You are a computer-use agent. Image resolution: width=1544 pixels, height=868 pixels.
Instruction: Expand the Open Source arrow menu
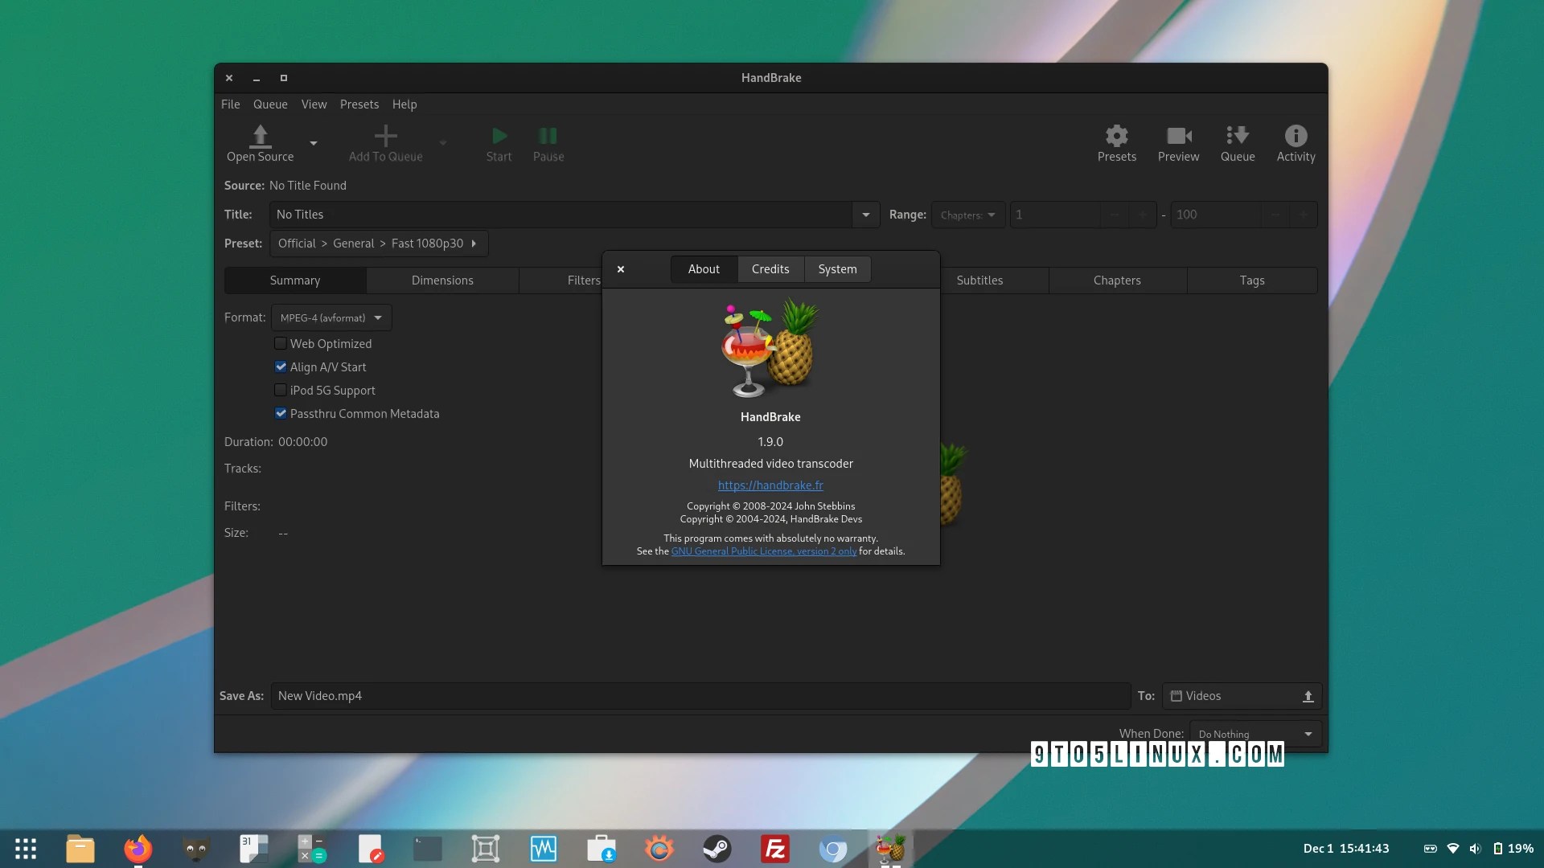point(314,144)
